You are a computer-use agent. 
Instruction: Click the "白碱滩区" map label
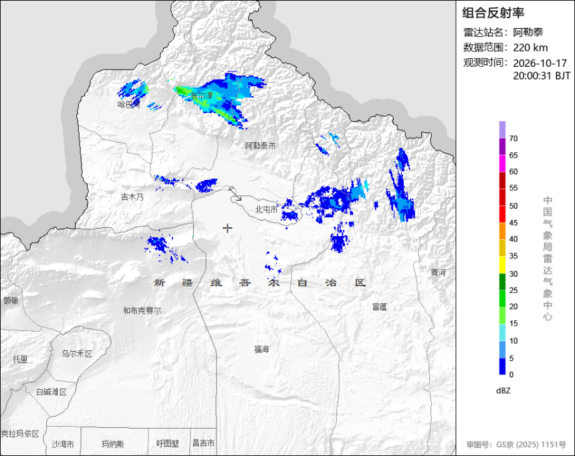tap(51, 392)
